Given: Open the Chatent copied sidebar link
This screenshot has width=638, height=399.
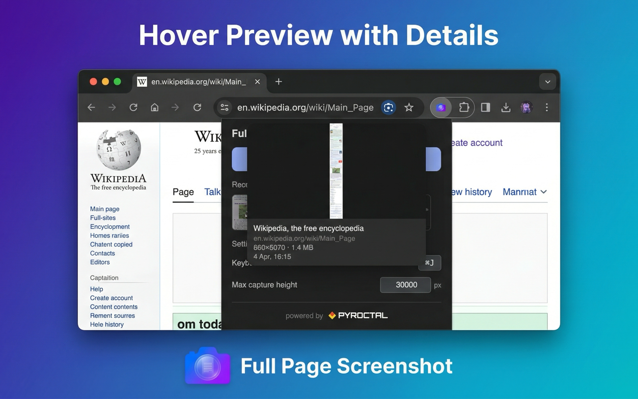Looking at the screenshot, I should coord(111,244).
